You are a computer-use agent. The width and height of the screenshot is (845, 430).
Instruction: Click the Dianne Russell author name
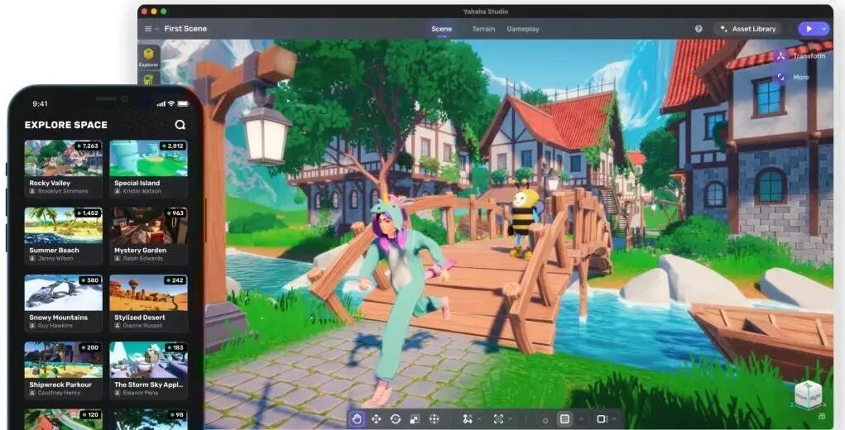click(143, 326)
